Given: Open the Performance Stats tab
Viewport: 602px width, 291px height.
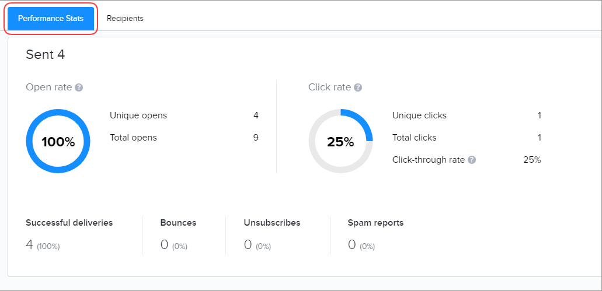Looking at the screenshot, I should pos(51,19).
